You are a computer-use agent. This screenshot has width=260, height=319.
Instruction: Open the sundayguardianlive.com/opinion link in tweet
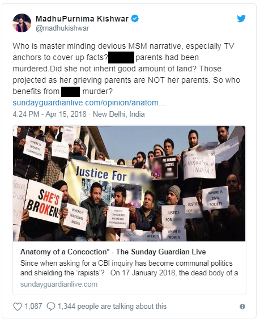pos(89,103)
